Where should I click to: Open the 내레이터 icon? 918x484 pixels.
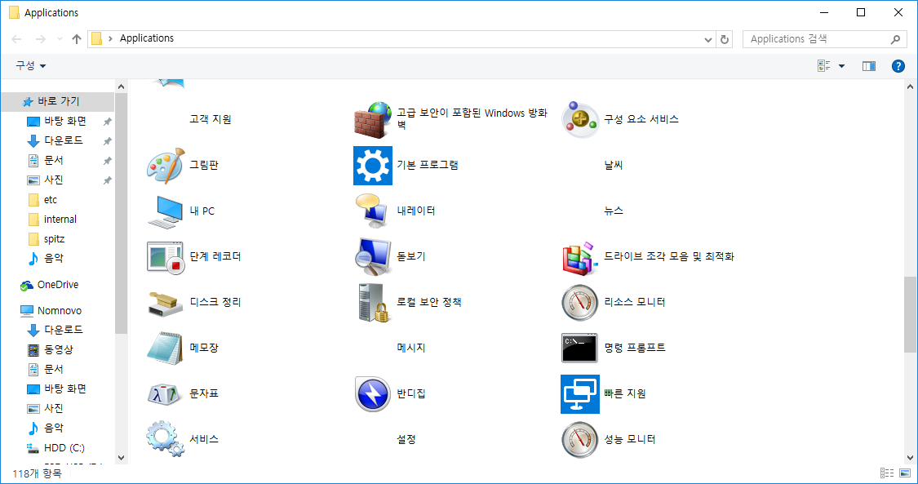373,211
